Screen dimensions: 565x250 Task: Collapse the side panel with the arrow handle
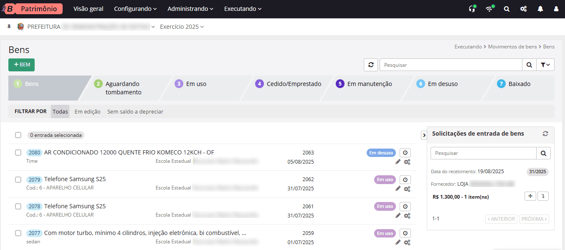click(424, 135)
